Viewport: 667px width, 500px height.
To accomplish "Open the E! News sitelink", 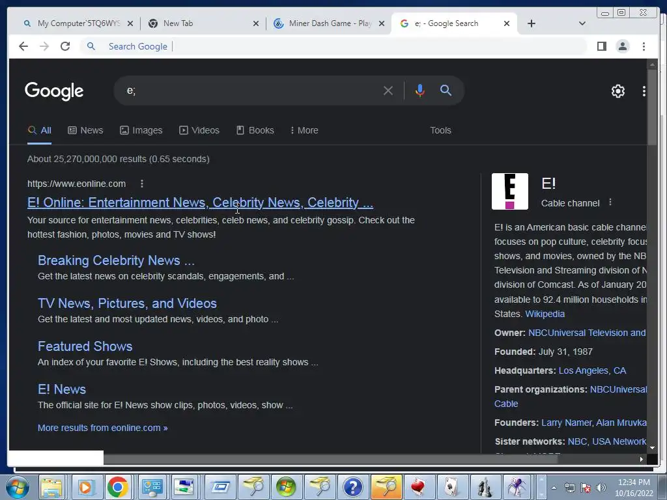I will pos(62,389).
